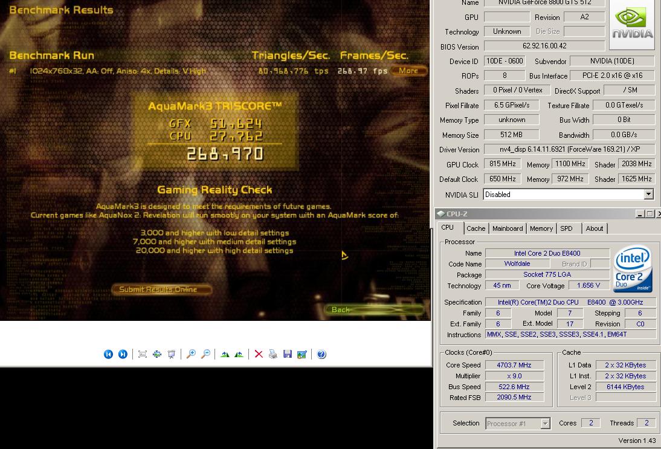
Task: Click Memory clock 1100 MHz field
Action: 570,164
